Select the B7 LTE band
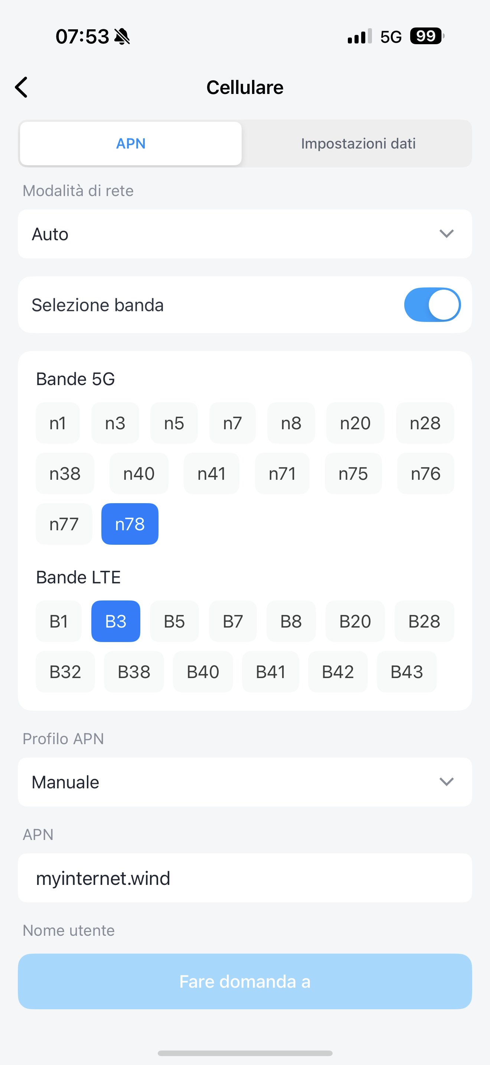The width and height of the screenshot is (490, 1065). (x=233, y=621)
